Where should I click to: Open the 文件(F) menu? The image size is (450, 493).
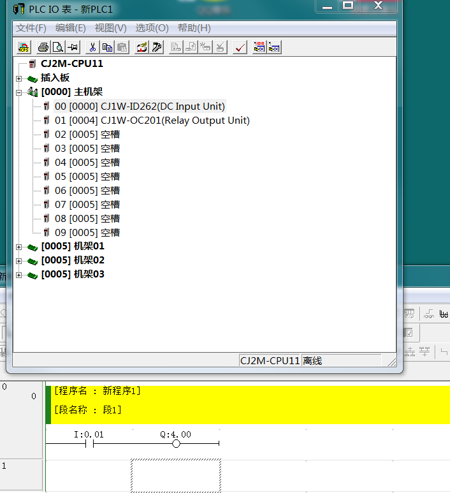tap(31, 28)
